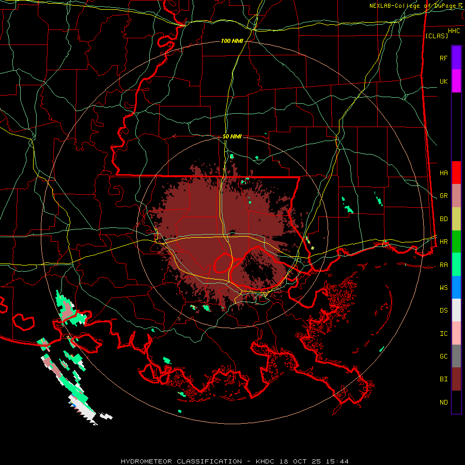Click the RF legend label
465x465 pixels.
click(x=443, y=58)
